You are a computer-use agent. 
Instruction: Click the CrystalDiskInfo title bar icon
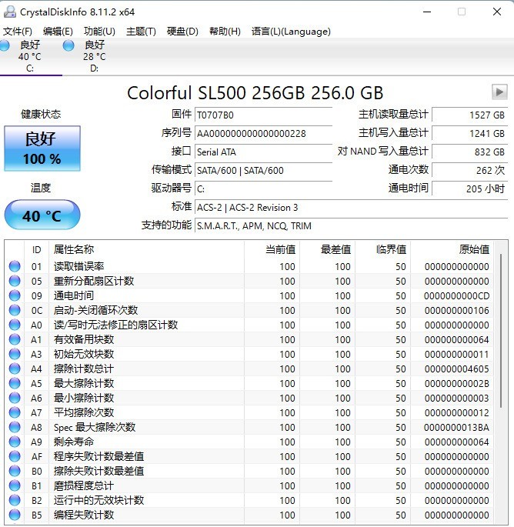click(9, 12)
